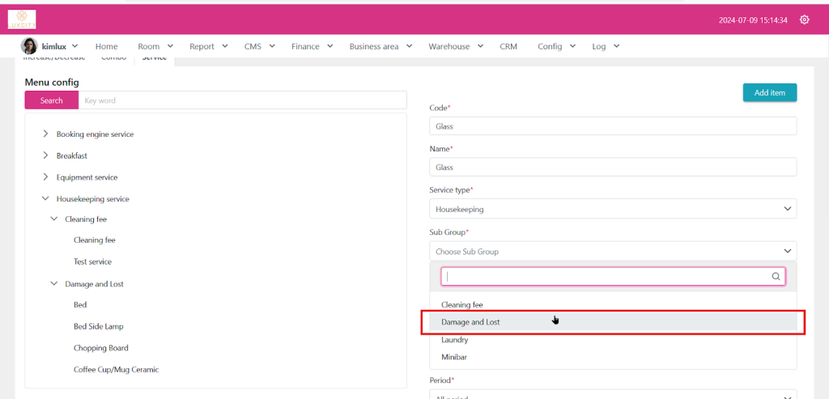This screenshot has width=829, height=399.
Task: Click the Luxcity logo
Action: [22, 19]
